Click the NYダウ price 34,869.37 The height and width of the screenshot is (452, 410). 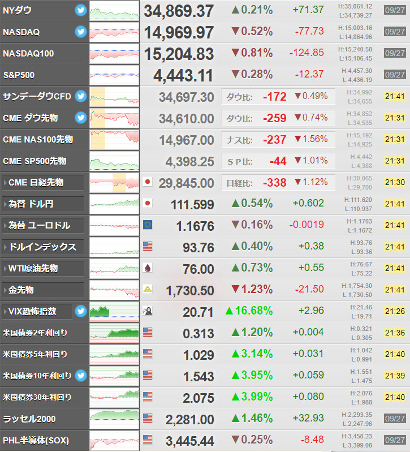[x=179, y=11]
